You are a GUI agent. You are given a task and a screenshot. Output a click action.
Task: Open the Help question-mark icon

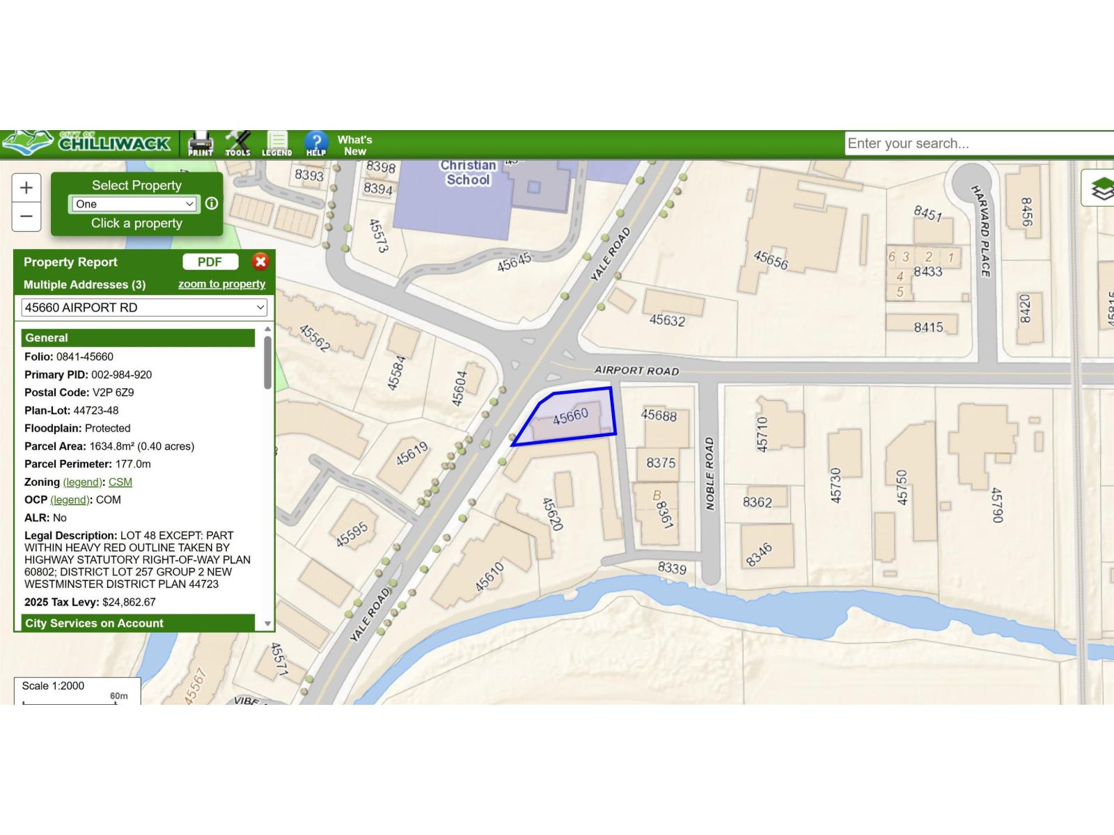pyautogui.click(x=315, y=143)
